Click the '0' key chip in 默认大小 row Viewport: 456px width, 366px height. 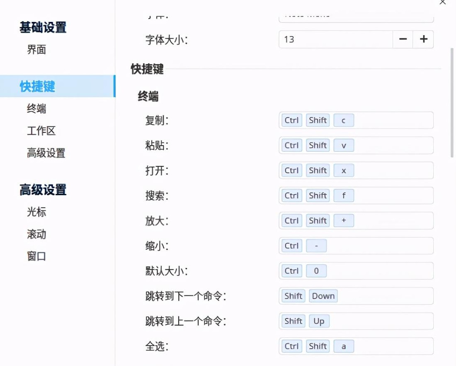pyautogui.click(x=316, y=271)
